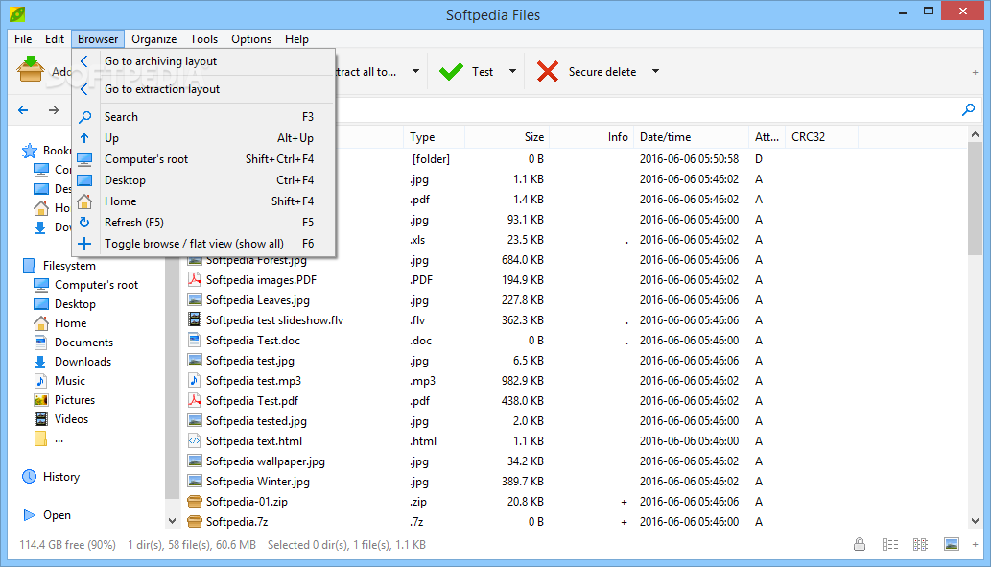Open the Secure delete dropdown arrow
Image resolution: width=991 pixels, height=567 pixels.
[x=655, y=71]
